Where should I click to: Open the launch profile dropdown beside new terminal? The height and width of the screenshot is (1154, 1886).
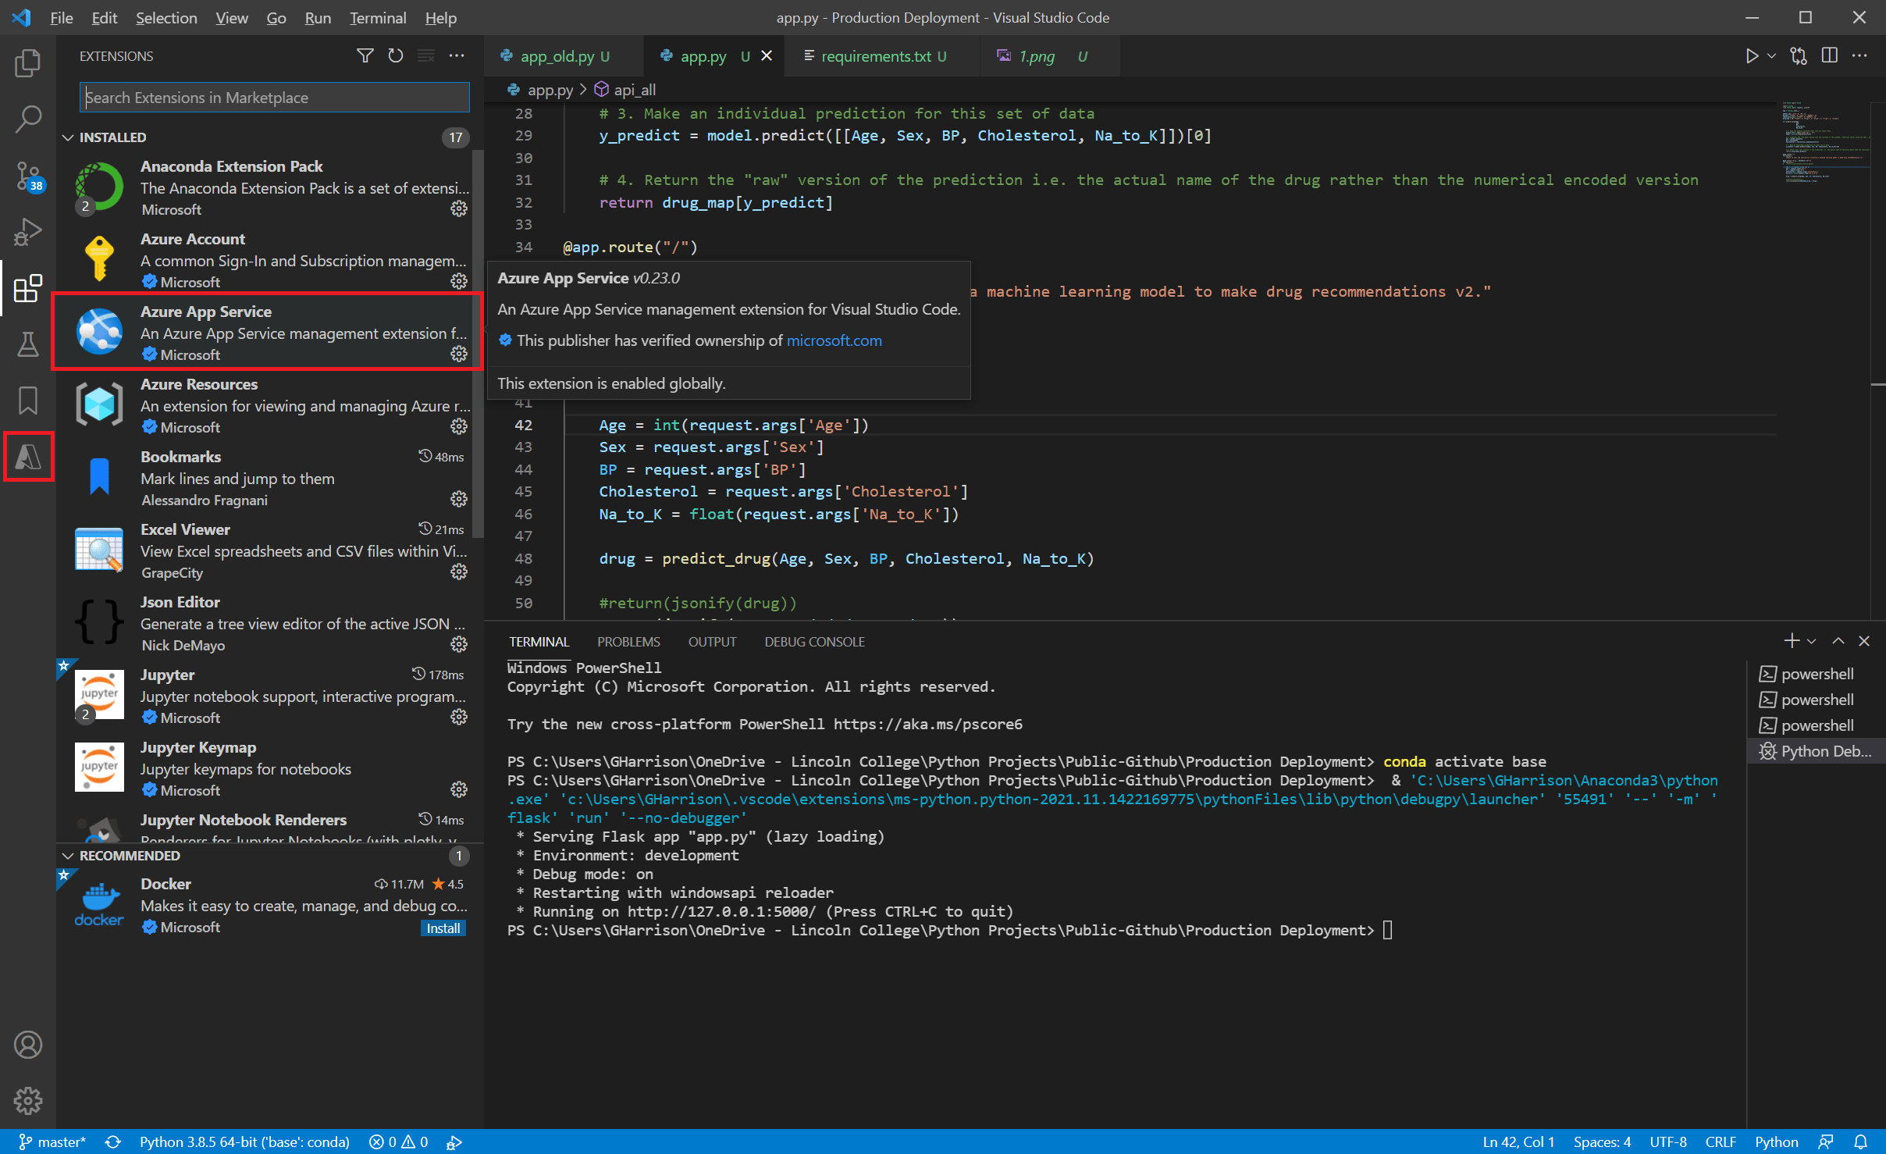(1811, 641)
